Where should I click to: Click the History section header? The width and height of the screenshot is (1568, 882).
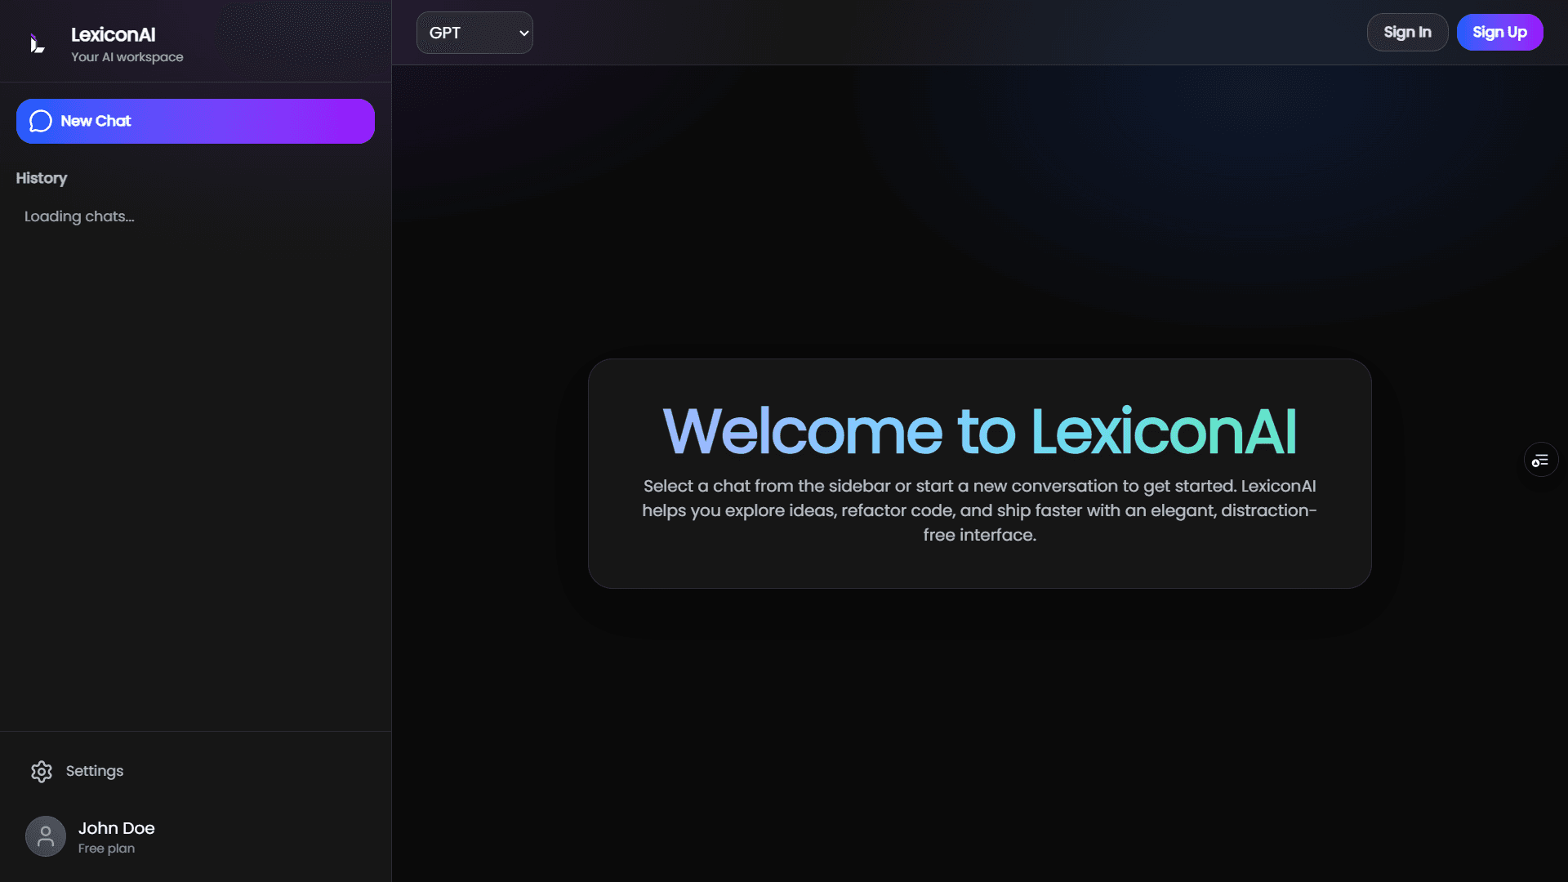point(42,178)
